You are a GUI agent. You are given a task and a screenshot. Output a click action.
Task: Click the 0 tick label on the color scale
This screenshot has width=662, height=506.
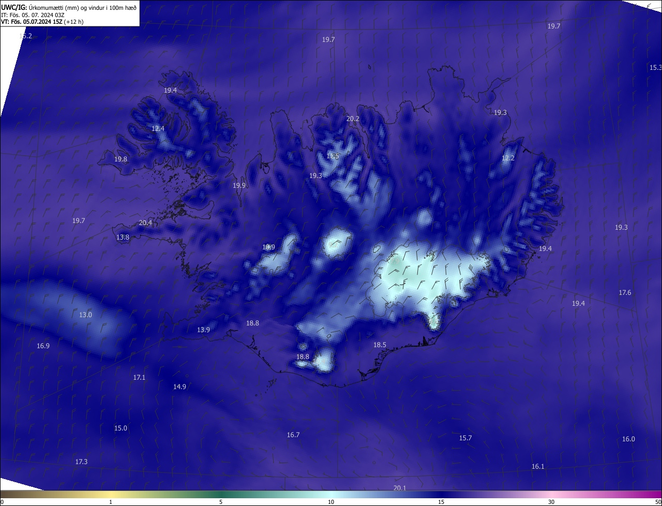coord(2,502)
